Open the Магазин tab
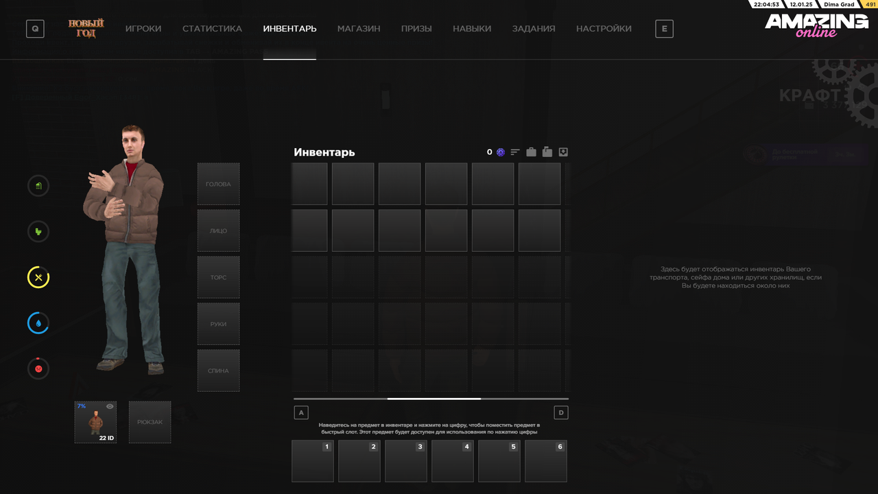Viewport: 878px width, 494px height. point(359,29)
